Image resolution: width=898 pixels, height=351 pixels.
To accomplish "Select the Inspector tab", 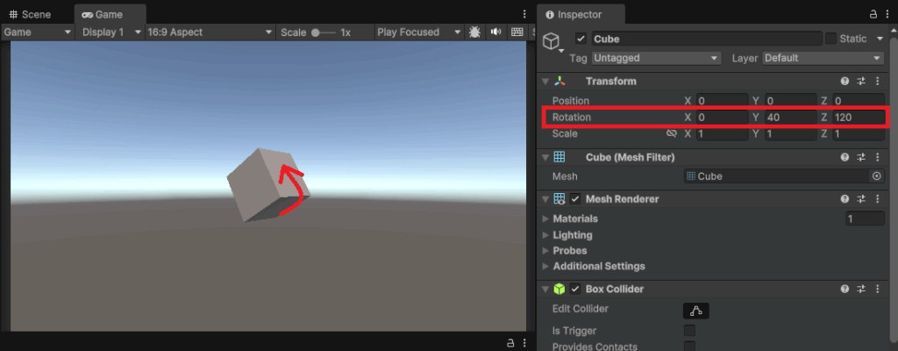I will 581,14.
